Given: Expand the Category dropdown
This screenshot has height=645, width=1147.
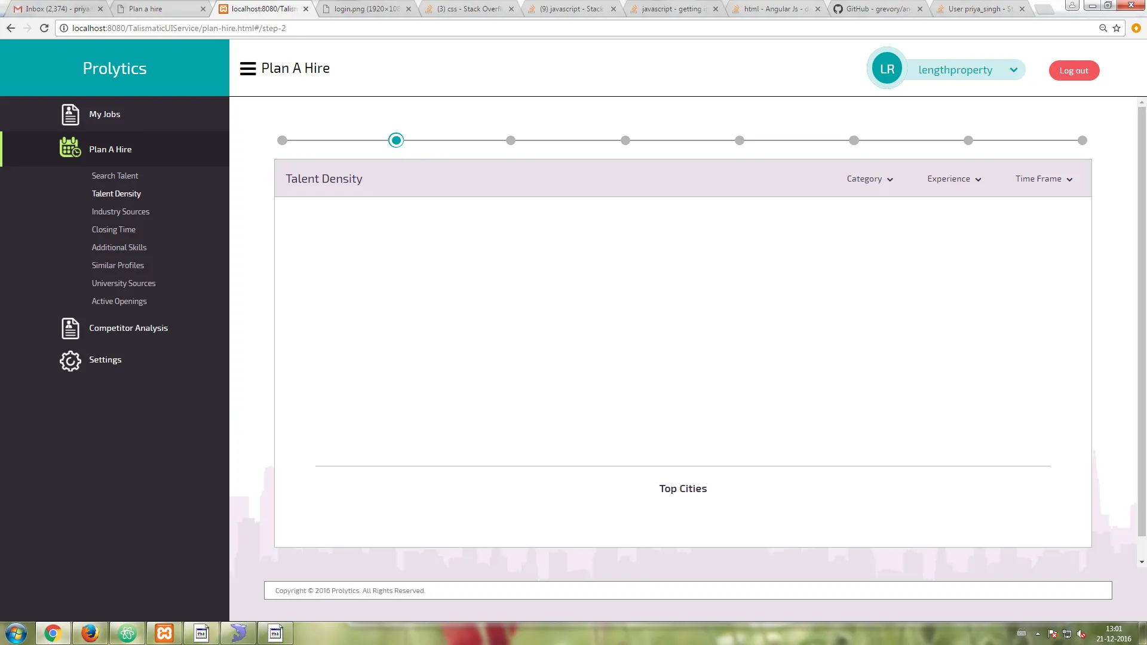Looking at the screenshot, I should click(x=870, y=179).
